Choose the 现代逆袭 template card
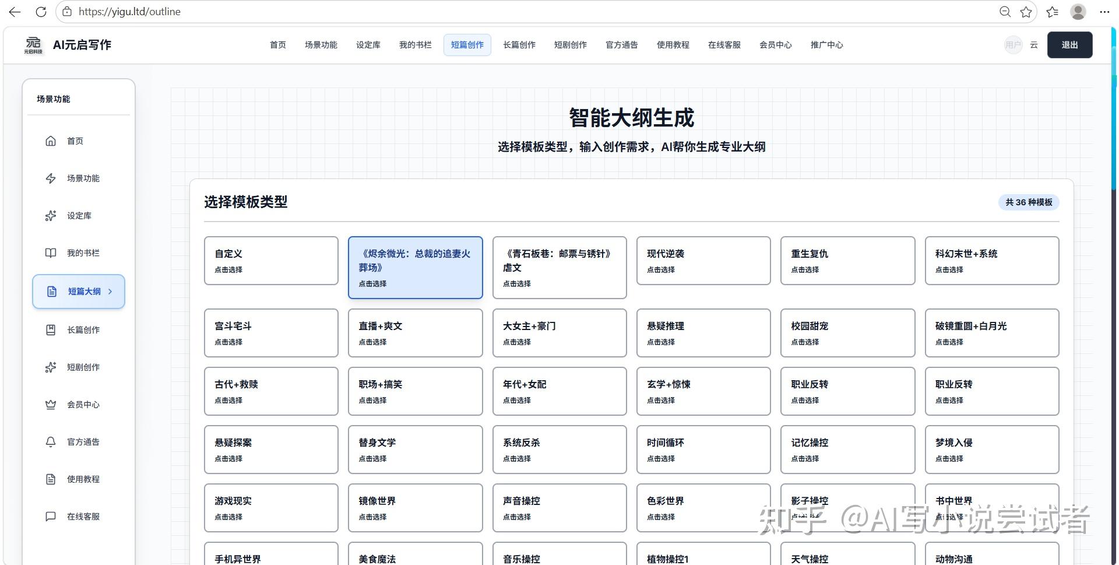 (x=703, y=261)
